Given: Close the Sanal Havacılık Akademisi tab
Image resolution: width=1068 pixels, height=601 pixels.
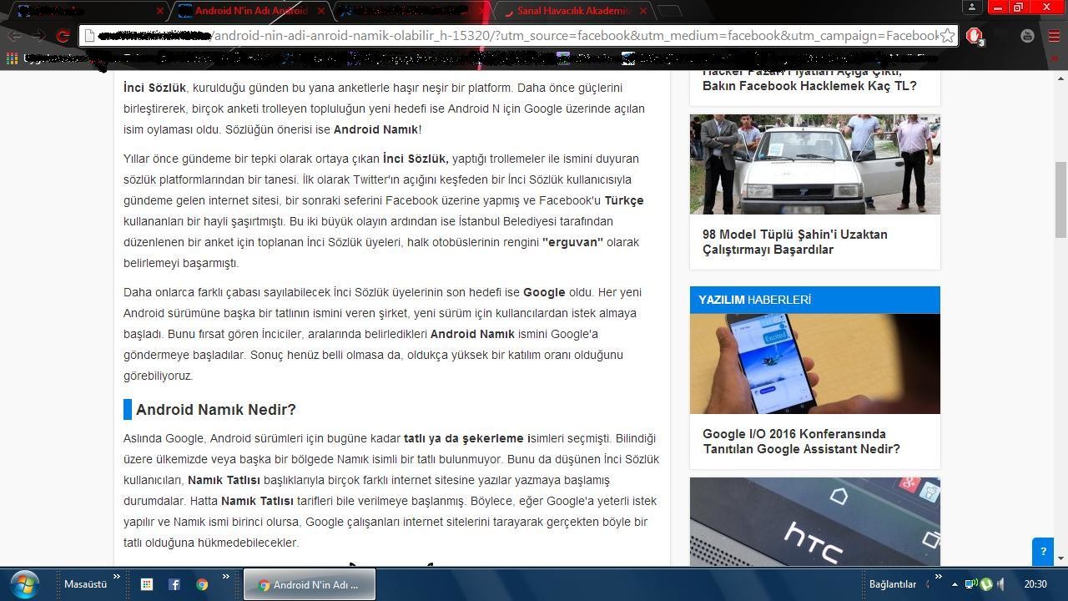Looking at the screenshot, I should 642,11.
